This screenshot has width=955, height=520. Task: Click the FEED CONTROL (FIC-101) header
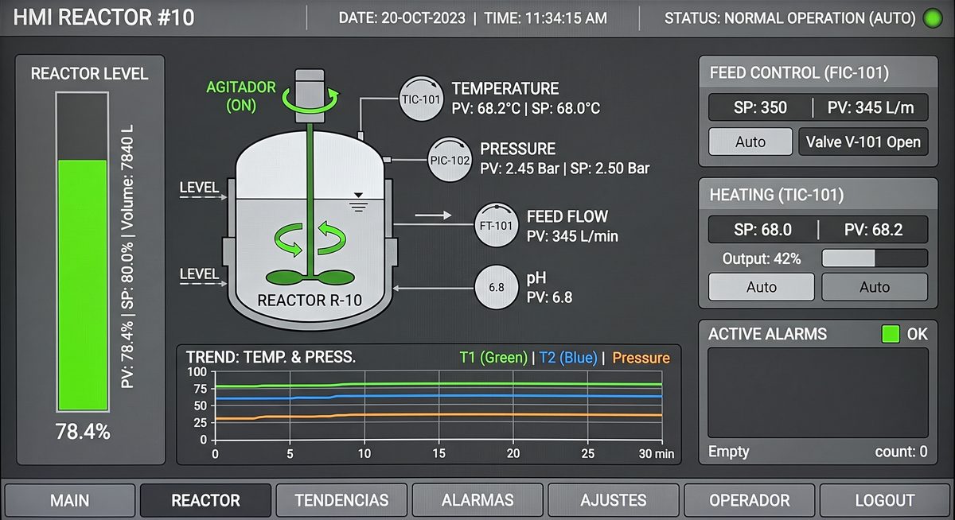[799, 73]
